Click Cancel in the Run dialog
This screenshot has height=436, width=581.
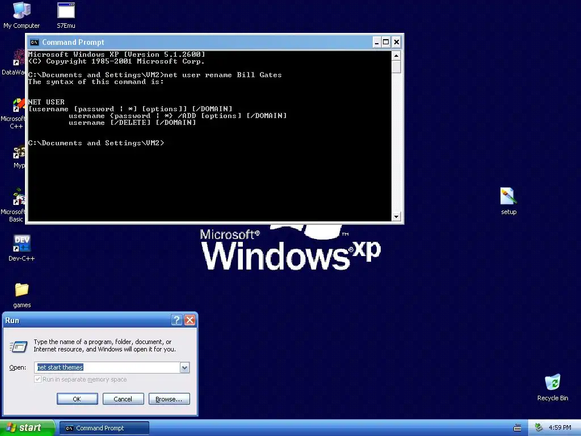123,399
